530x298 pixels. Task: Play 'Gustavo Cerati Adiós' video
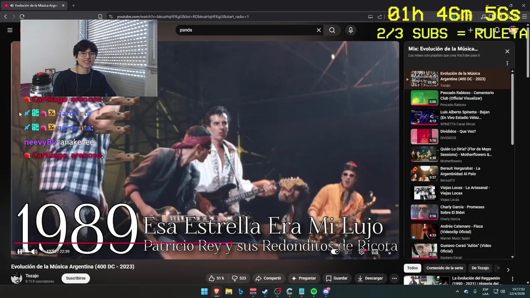tap(458, 250)
